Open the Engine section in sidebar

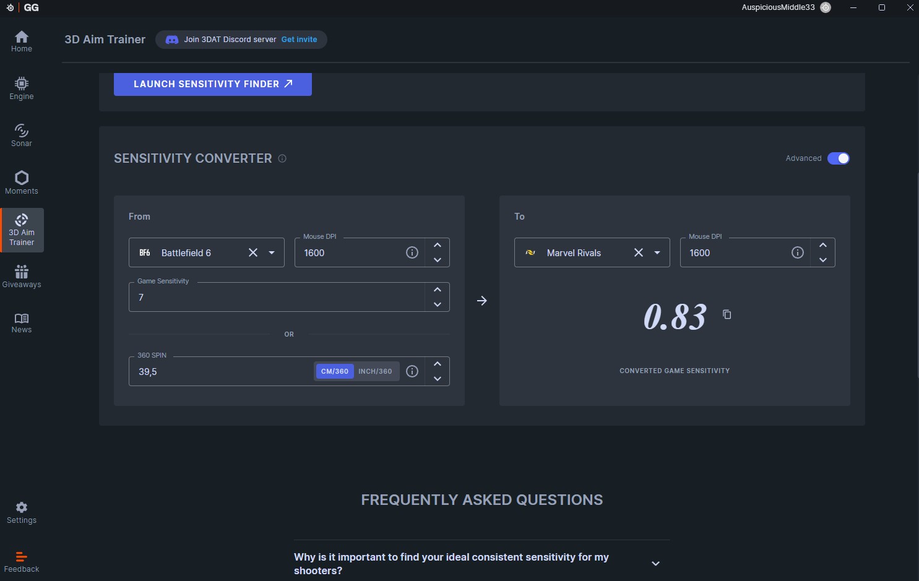point(22,88)
